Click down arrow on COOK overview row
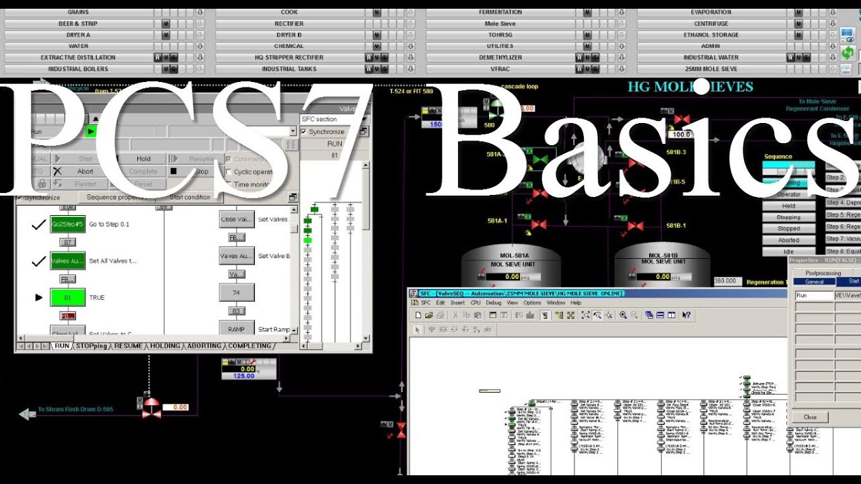The height and width of the screenshot is (484, 861). click(x=410, y=12)
